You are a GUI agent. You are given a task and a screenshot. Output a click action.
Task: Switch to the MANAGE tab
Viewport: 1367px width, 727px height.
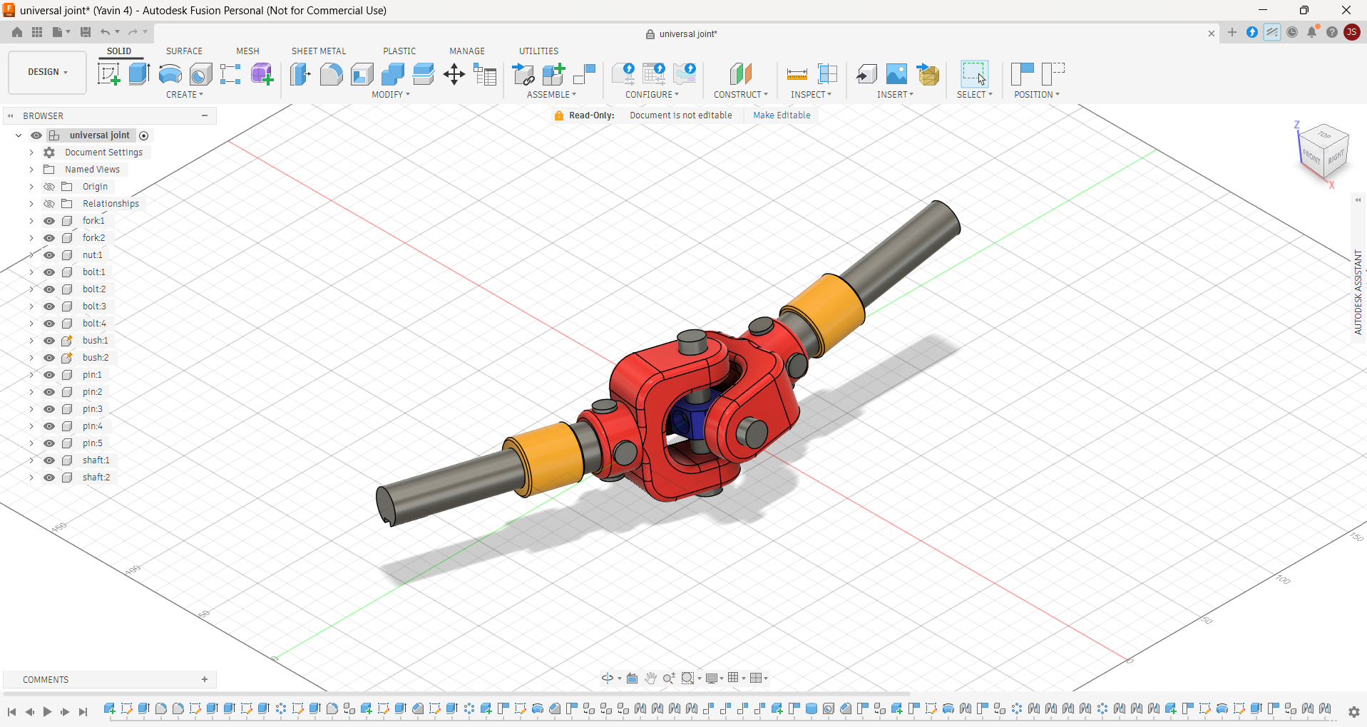coord(467,51)
